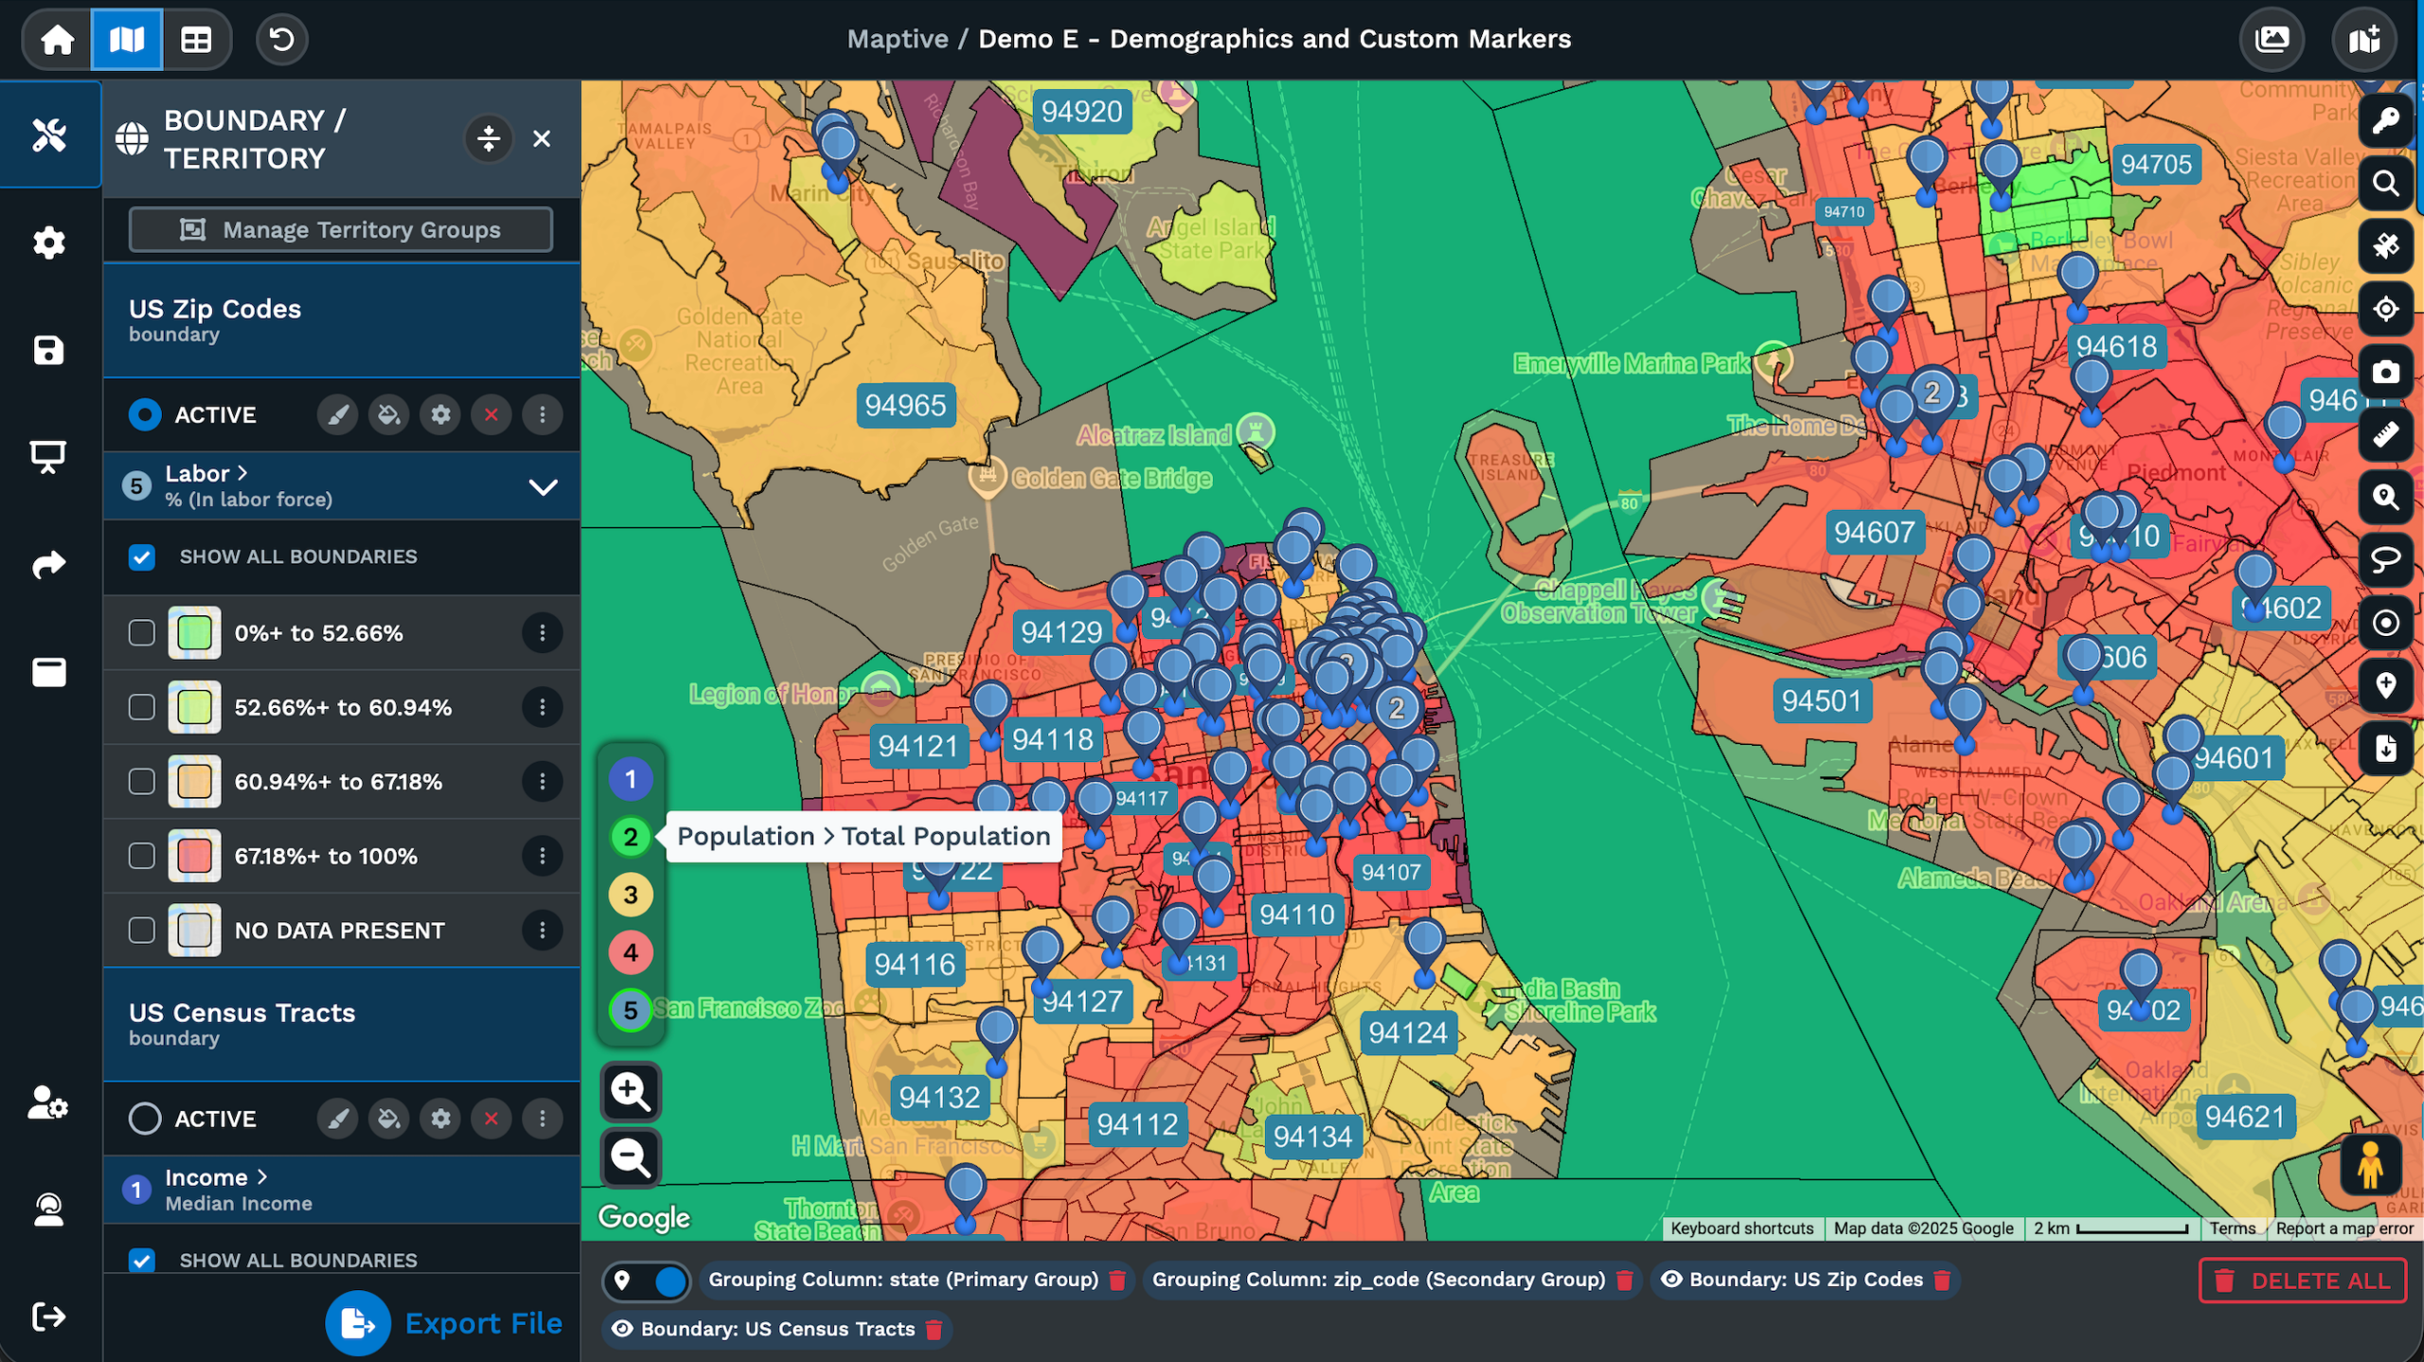Click the camera screenshot tool icon
2424x1362 pixels.
(x=2384, y=372)
